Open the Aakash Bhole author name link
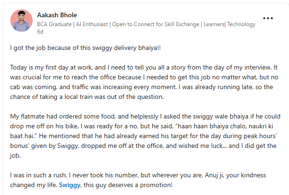Screen dimensions: 289x195 pyautogui.click(x=57, y=14)
